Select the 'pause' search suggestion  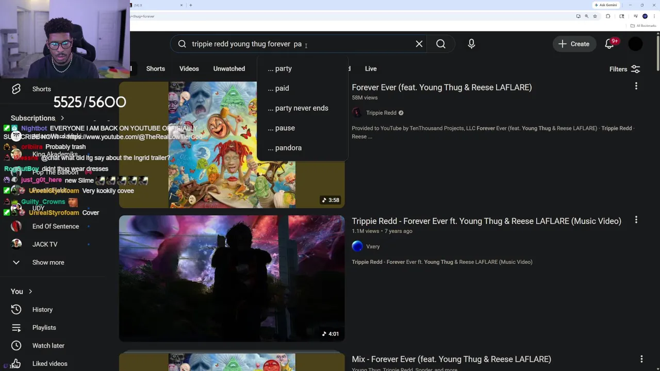tap(302, 128)
